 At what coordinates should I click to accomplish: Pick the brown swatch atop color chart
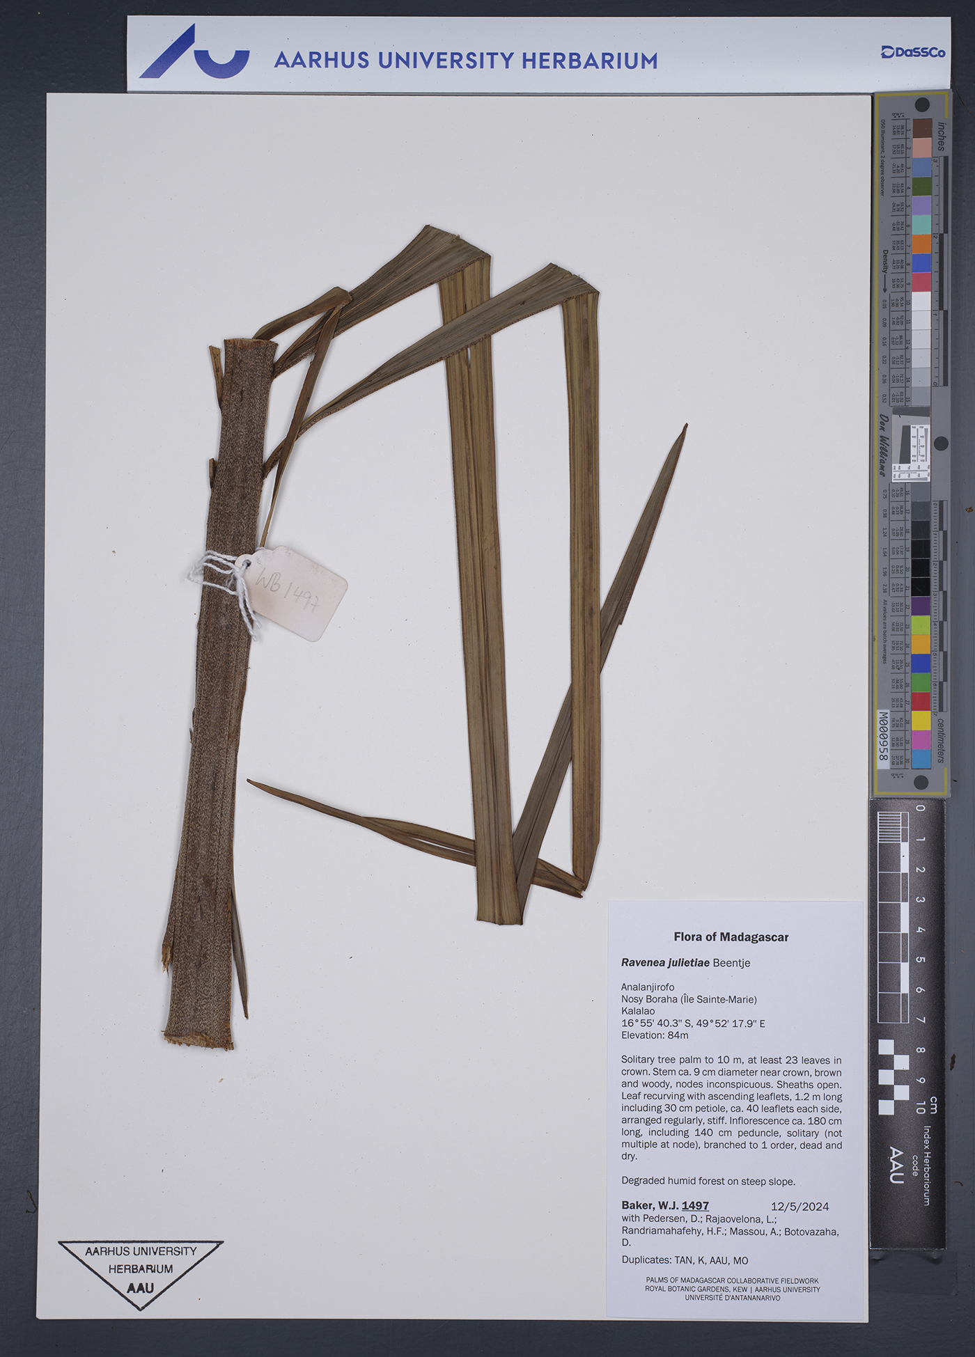[922, 128]
